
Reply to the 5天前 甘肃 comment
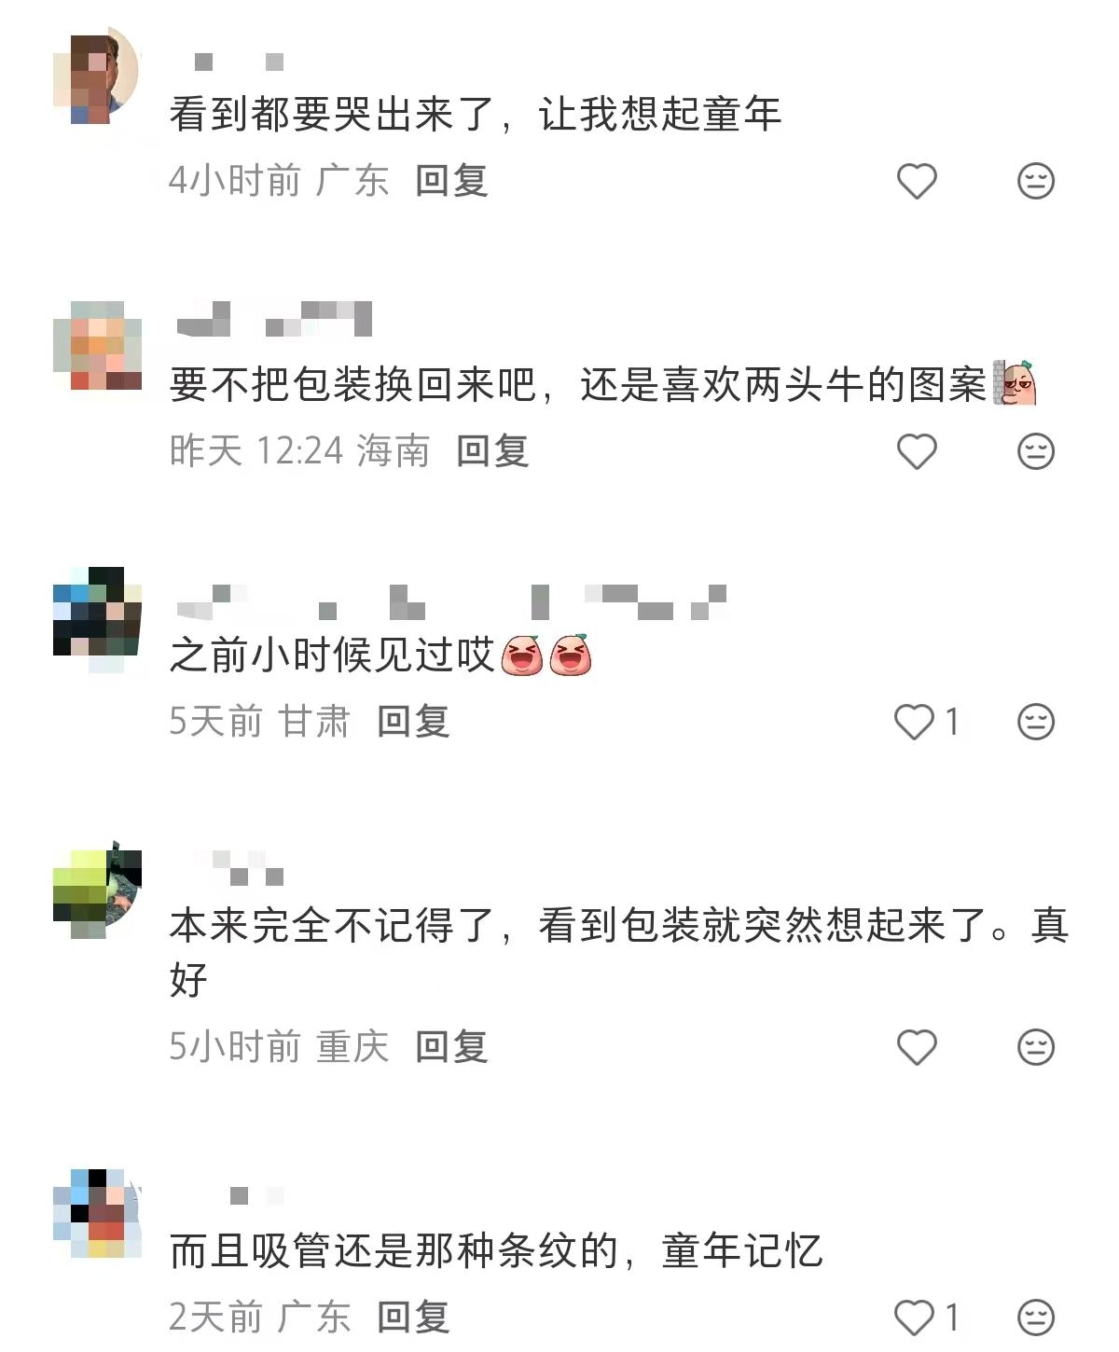[413, 721]
